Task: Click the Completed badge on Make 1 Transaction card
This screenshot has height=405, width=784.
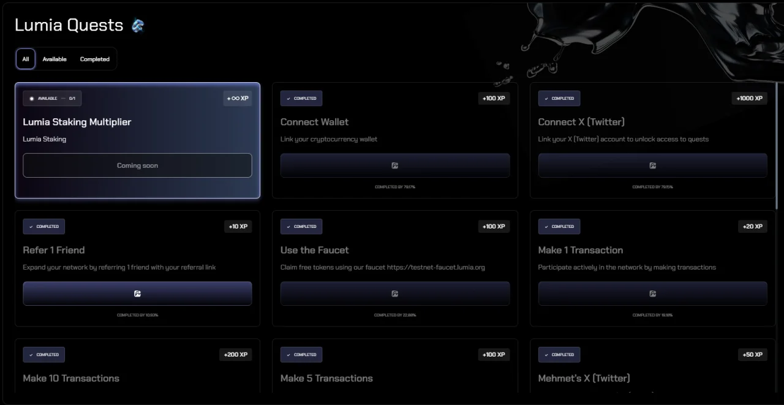Action: click(559, 226)
